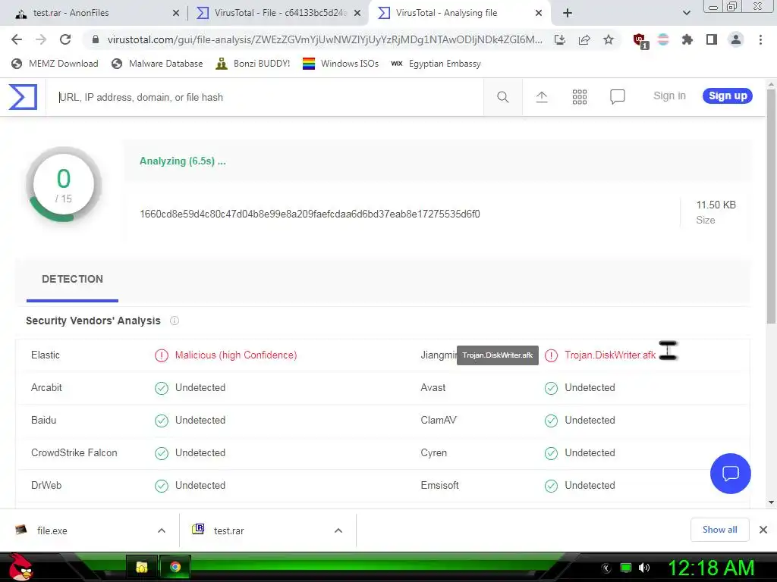Viewport: 777px width, 582px height.
Task: Click the volume speaker tray icon
Action: (643, 568)
